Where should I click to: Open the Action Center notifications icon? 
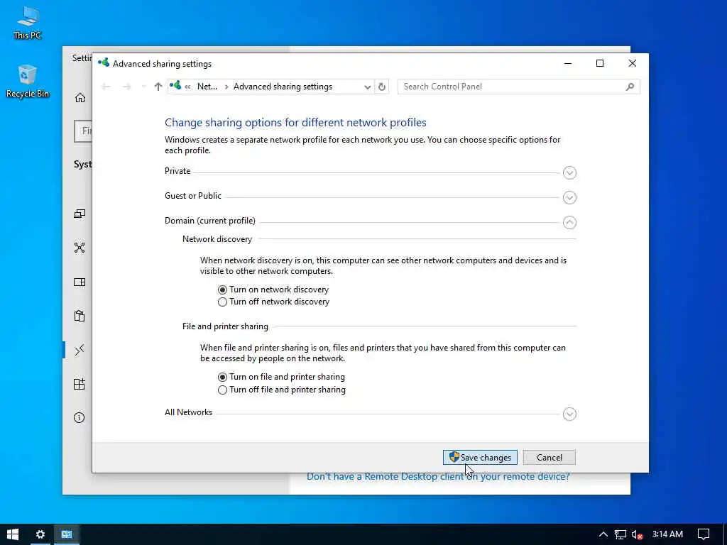(x=704, y=534)
